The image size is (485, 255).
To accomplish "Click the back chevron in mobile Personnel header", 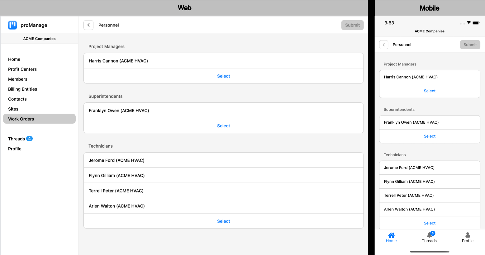I will coord(384,45).
